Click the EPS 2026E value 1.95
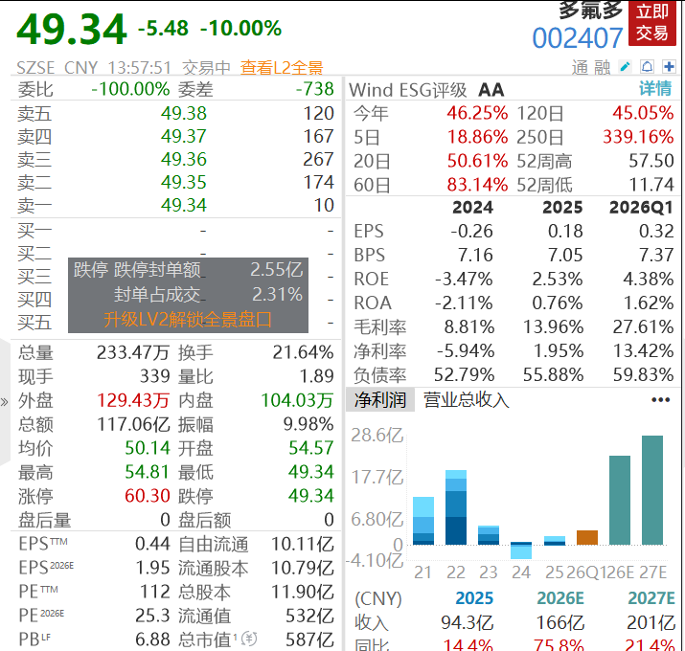 coord(152,568)
